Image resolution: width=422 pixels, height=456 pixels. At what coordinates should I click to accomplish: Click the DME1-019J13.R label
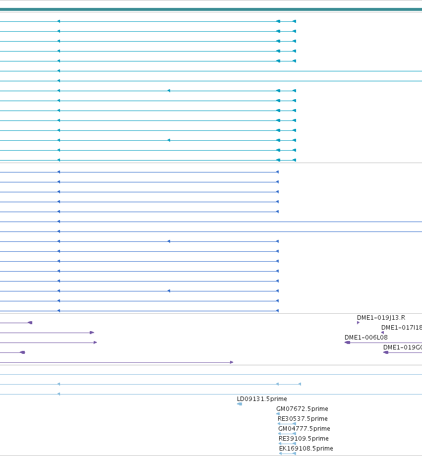pyautogui.click(x=381, y=318)
